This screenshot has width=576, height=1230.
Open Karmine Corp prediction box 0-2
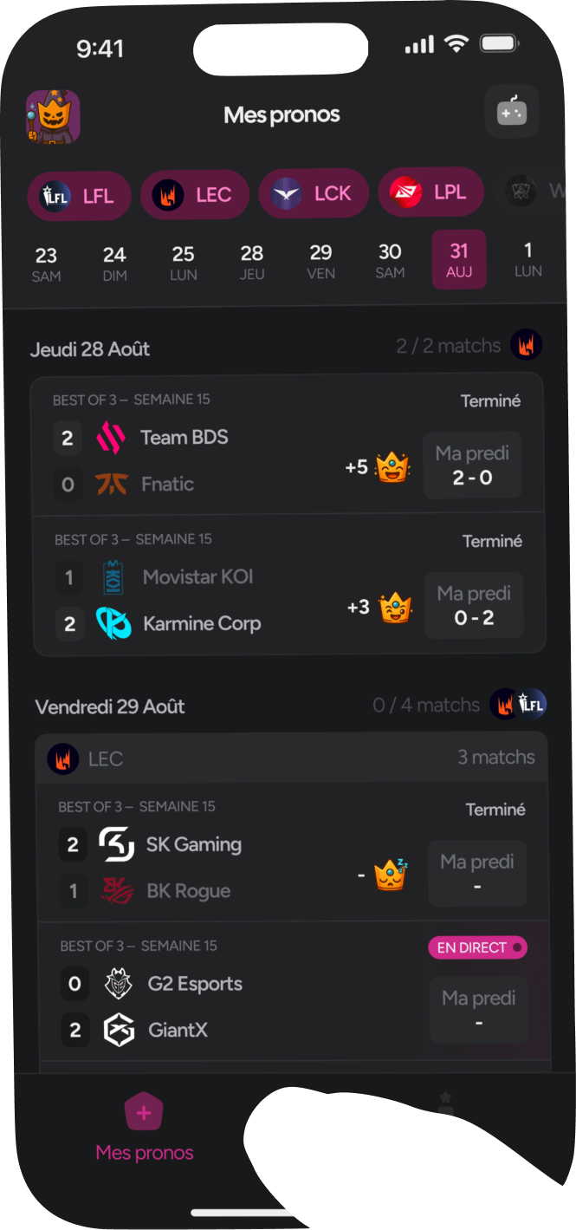pos(474,606)
